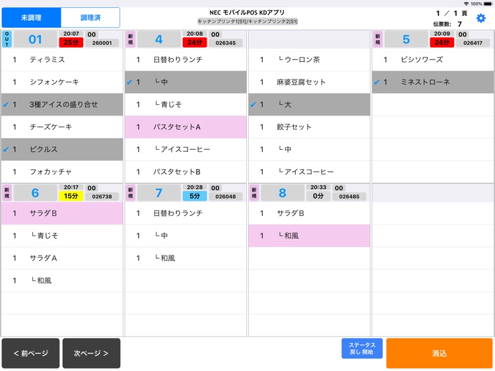The height and width of the screenshot is (371, 495).
Task: Select 餃子セット row
Action: pos(310,127)
